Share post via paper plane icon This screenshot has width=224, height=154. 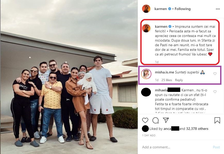click(x=166, y=120)
